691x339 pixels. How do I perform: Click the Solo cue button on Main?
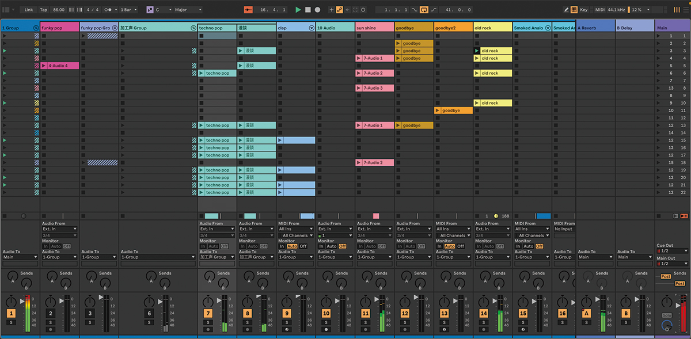[667, 315]
